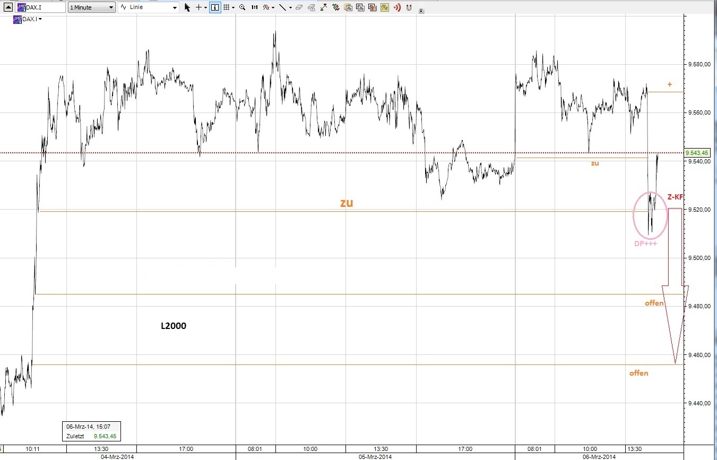The image size is (717, 460).
Task: Select the magnet snapping tool
Action: pos(409,7)
